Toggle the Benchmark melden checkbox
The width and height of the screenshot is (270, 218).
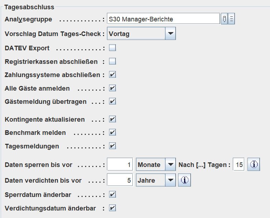coord(113,132)
